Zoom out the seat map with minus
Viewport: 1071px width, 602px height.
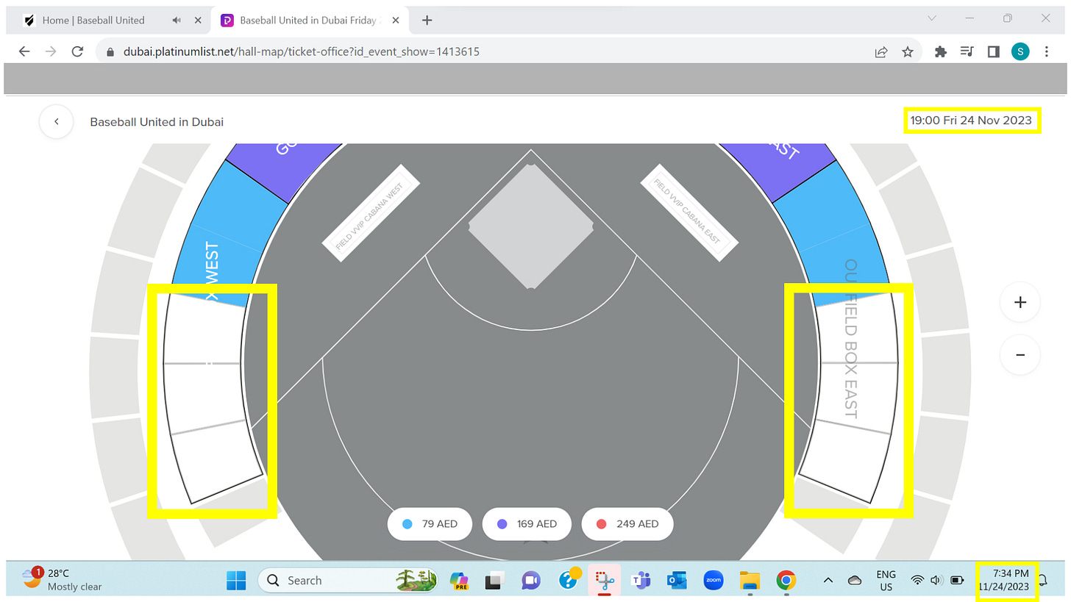[x=1020, y=354]
